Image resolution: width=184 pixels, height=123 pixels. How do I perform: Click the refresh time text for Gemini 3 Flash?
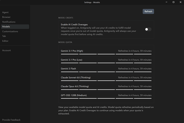pyautogui.click(x=135, y=69)
